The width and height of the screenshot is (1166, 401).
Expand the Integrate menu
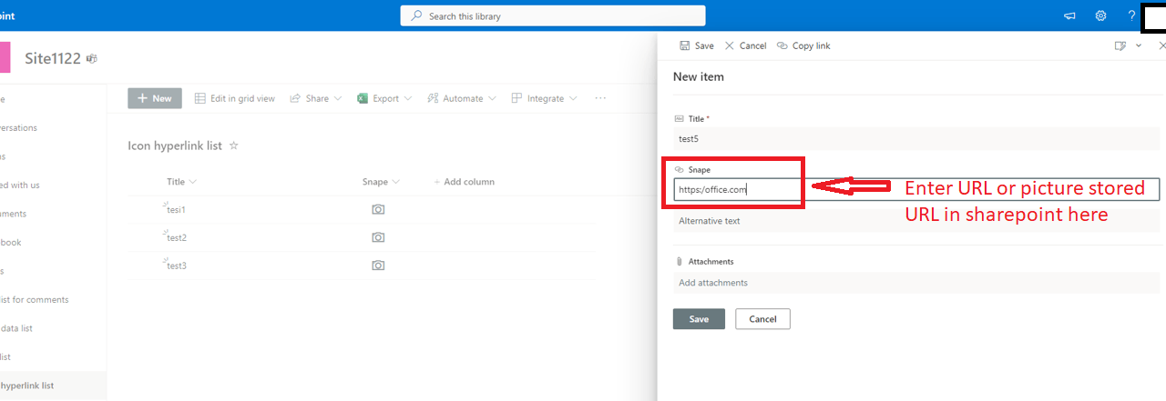544,98
